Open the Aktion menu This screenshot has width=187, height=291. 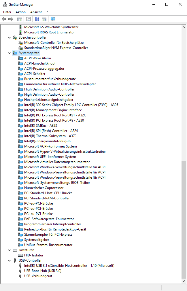tap(20, 12)
